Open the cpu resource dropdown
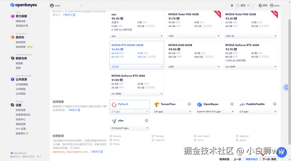Screen dimensions: 291x161 point(137,36)
